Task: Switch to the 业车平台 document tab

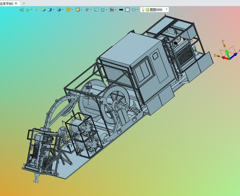Action: click(x=7, y=3)
